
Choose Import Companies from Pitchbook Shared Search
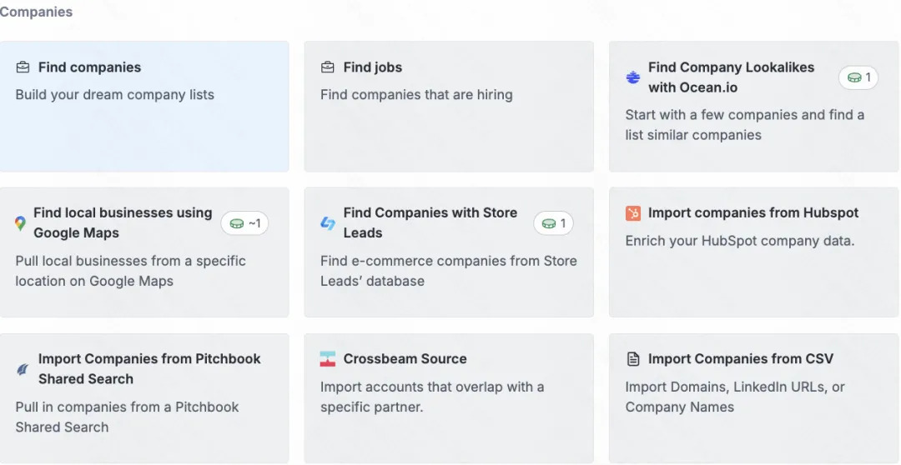144,397
